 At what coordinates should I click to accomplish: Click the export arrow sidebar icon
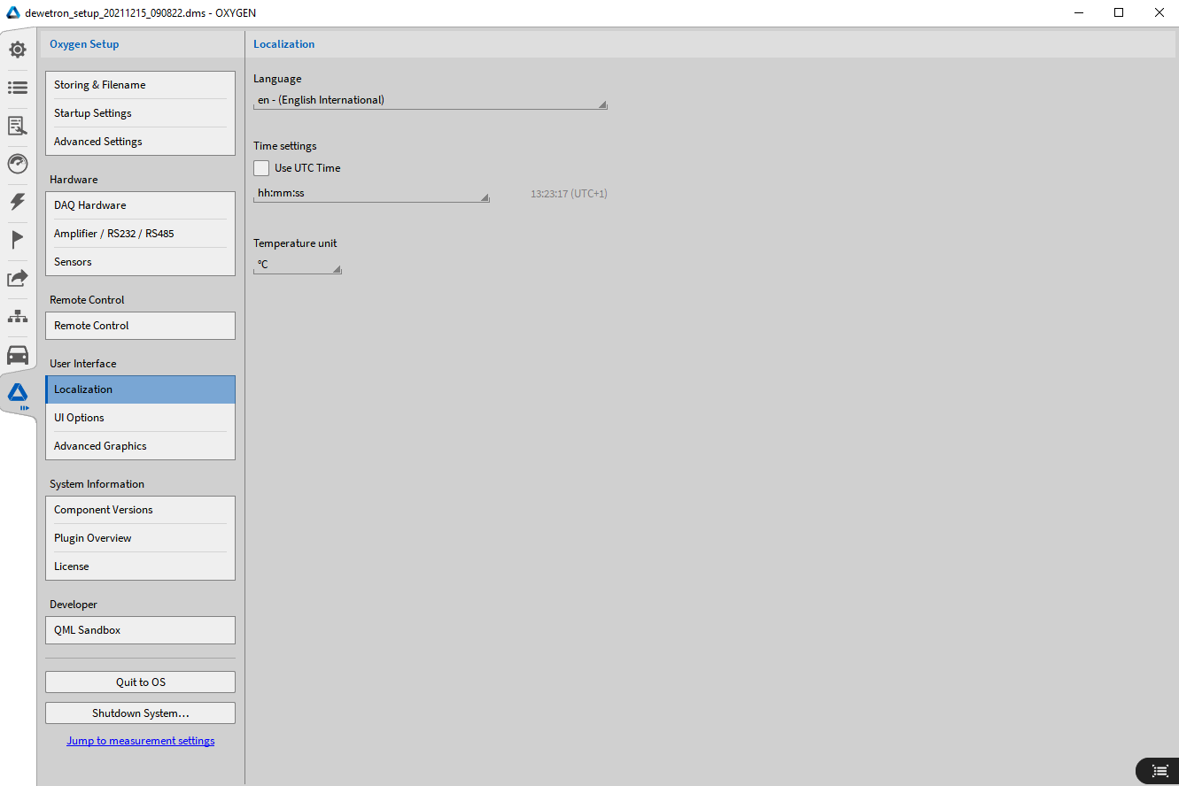coord(18,278)
